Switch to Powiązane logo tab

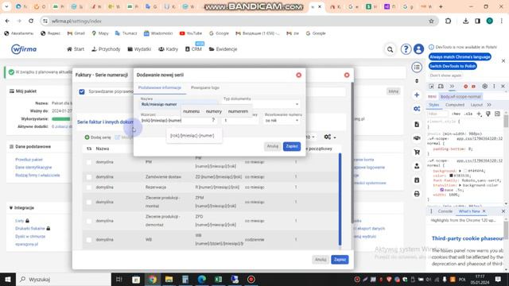(x=205, y=87)
